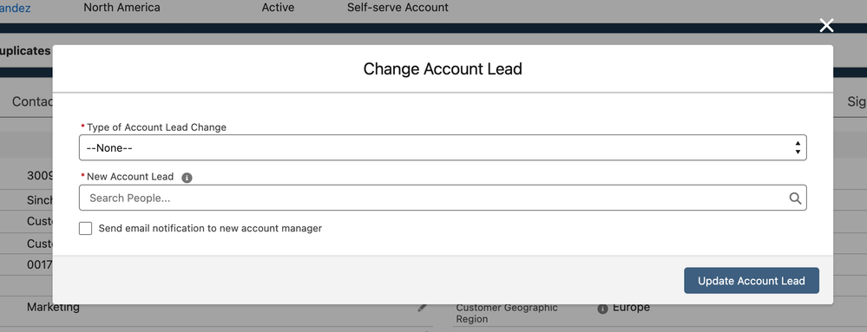
Task: Enable send email notification checkbox
Action: 85,228
